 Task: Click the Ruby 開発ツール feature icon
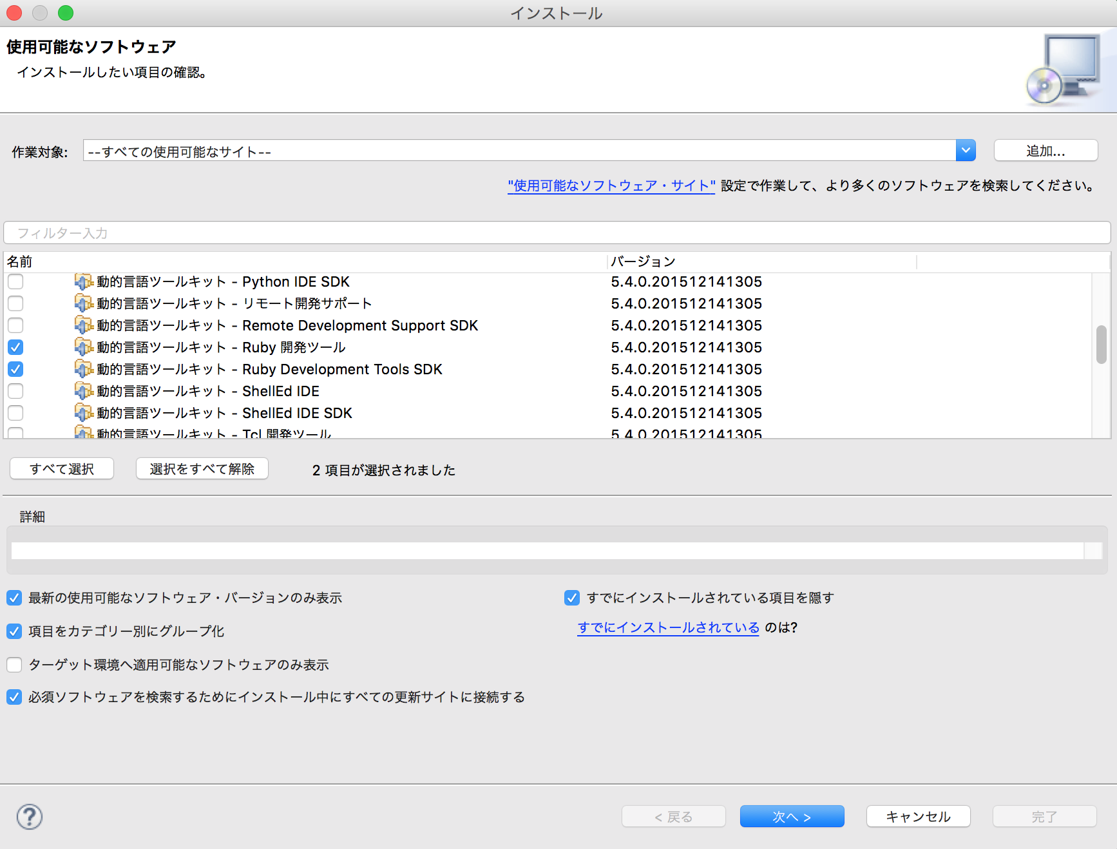pos(84,347)
